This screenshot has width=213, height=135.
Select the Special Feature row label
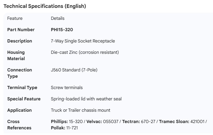[24, 99]
